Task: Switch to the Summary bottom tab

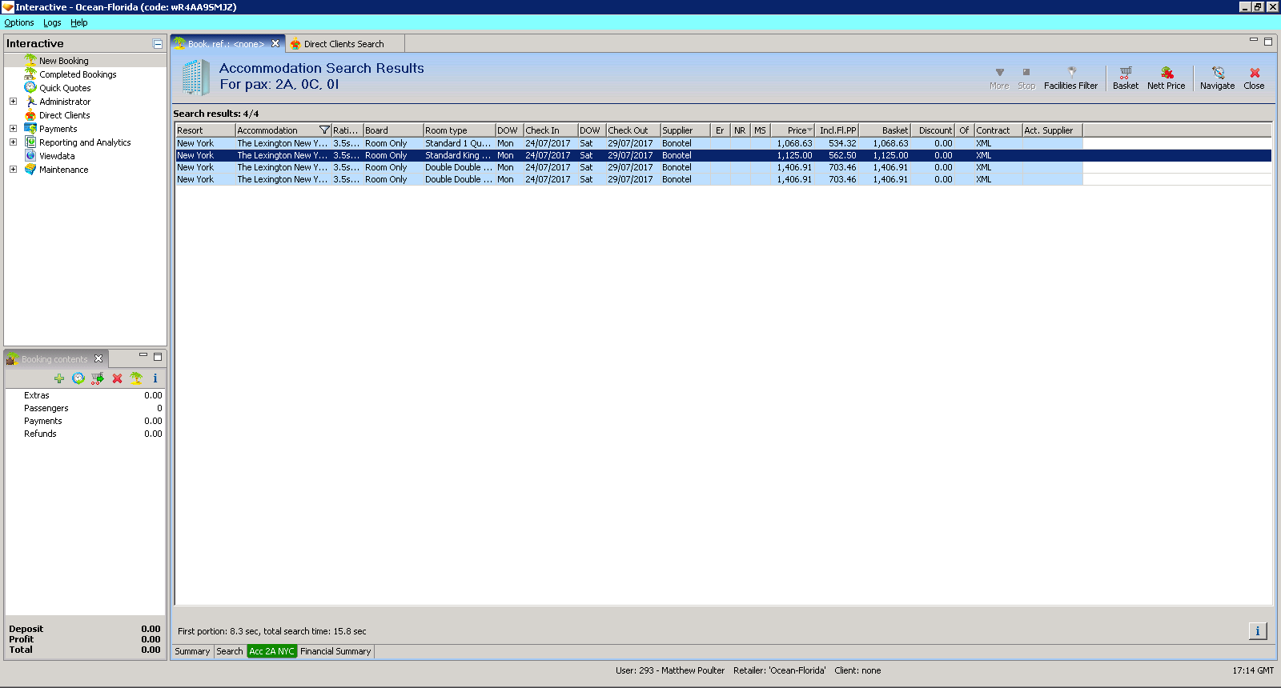Action: (192, 651)
